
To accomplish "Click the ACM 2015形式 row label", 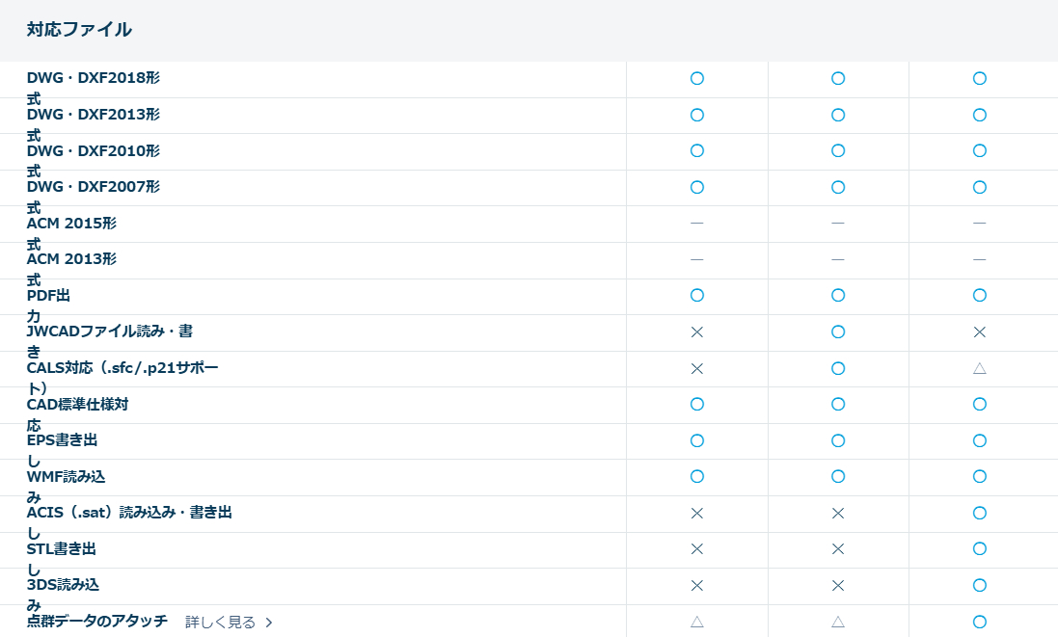I will point(71,224).
